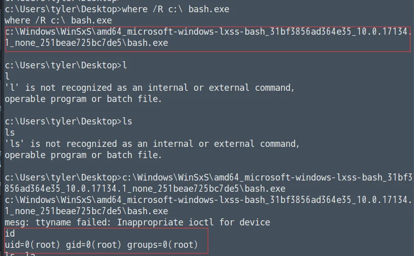
Task: Click the 'uid=0(root)' text
Action: click(x=32, y=245)
